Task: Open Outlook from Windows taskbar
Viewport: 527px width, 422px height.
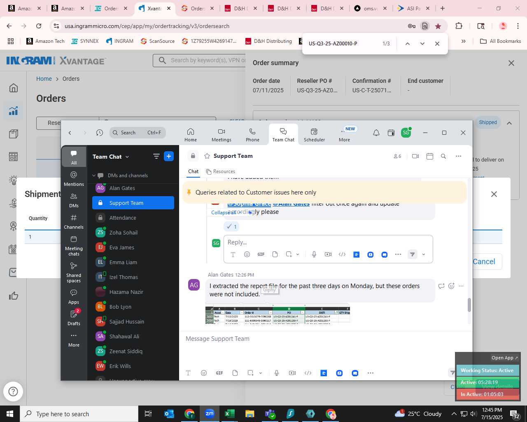Action: [169, 414]
